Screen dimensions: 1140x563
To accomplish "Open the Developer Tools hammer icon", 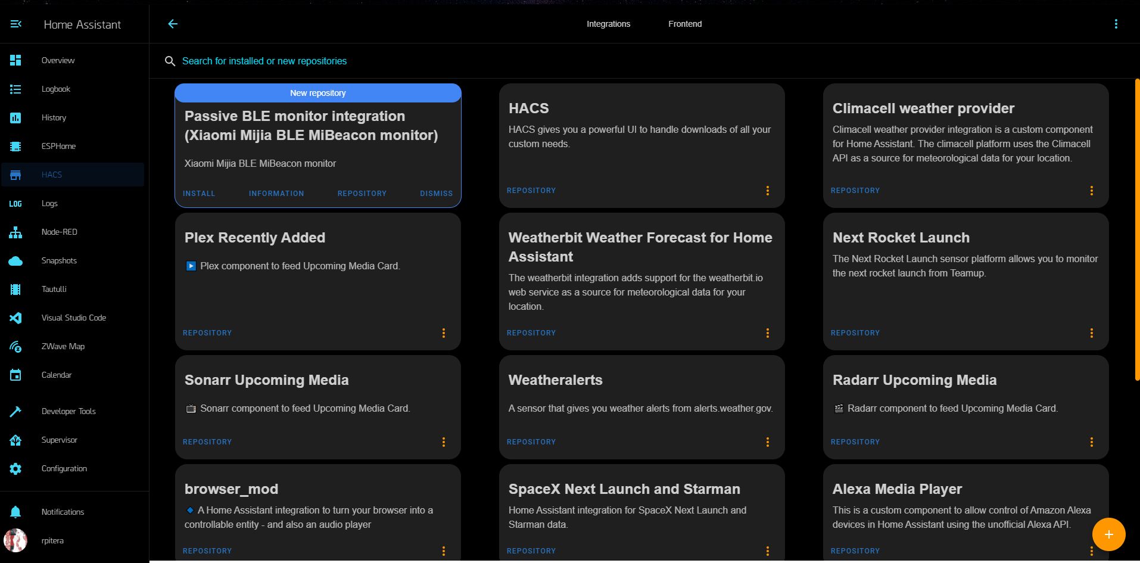I will [x=15, y=411].
